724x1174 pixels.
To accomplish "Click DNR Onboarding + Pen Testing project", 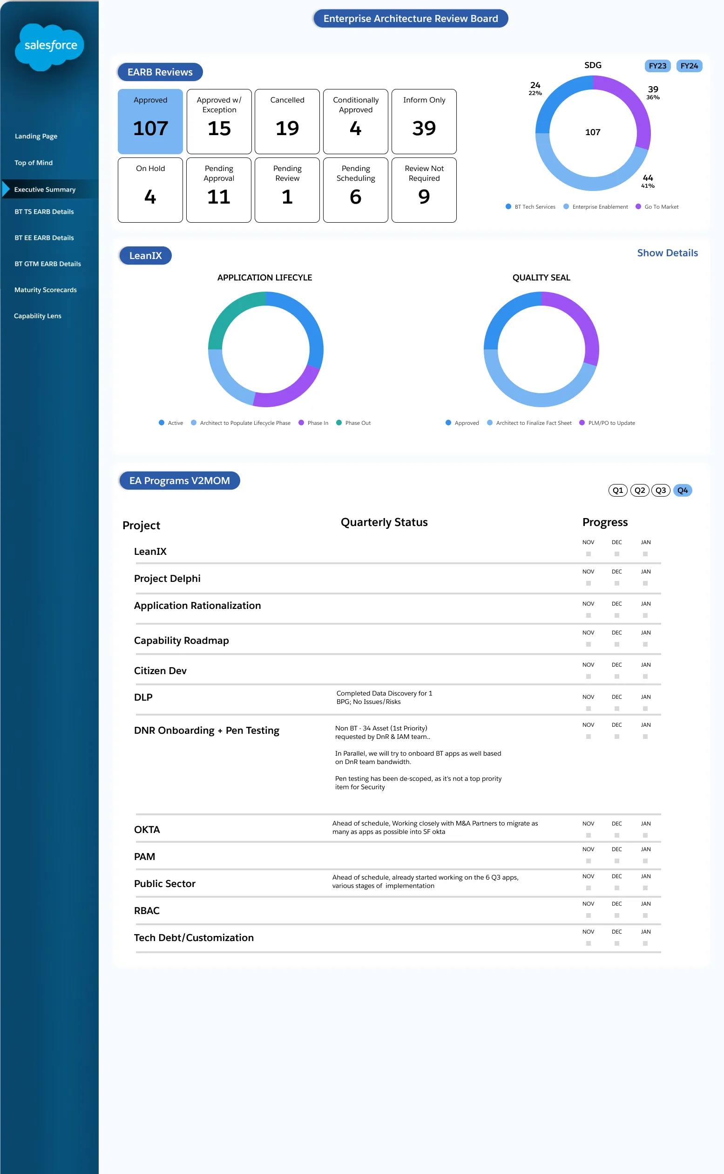I will (x=207, y=730).
